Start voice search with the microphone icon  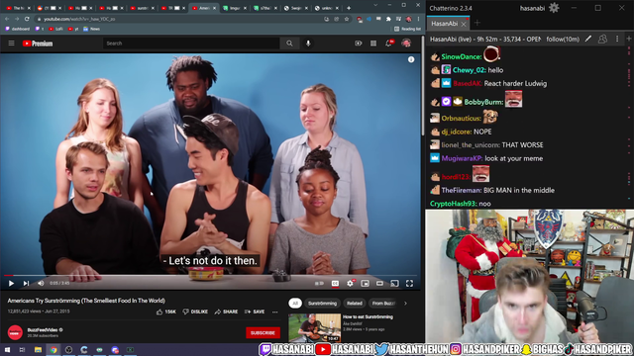308,44
